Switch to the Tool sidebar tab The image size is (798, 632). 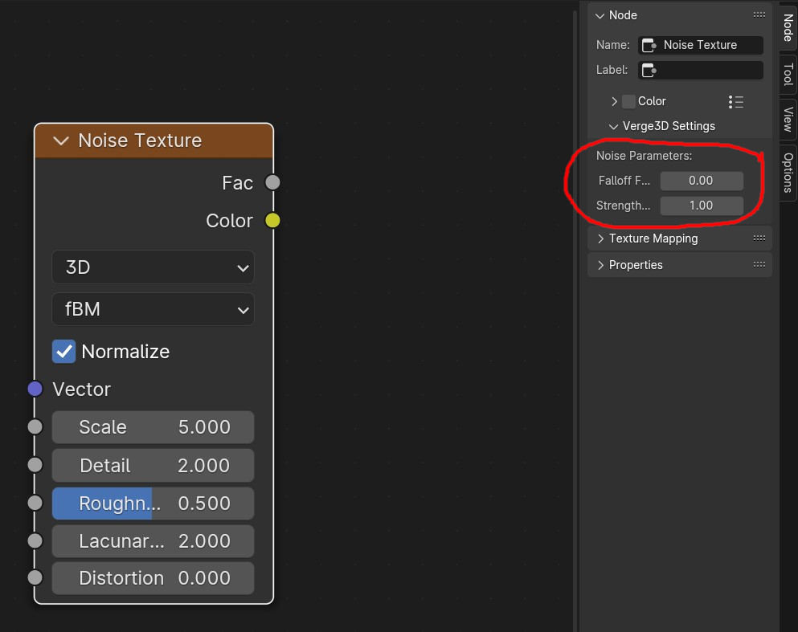click(x=788, y=75)
